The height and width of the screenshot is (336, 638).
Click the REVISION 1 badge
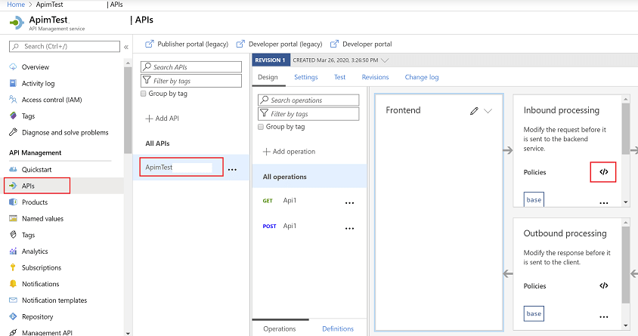coord(270,60)
